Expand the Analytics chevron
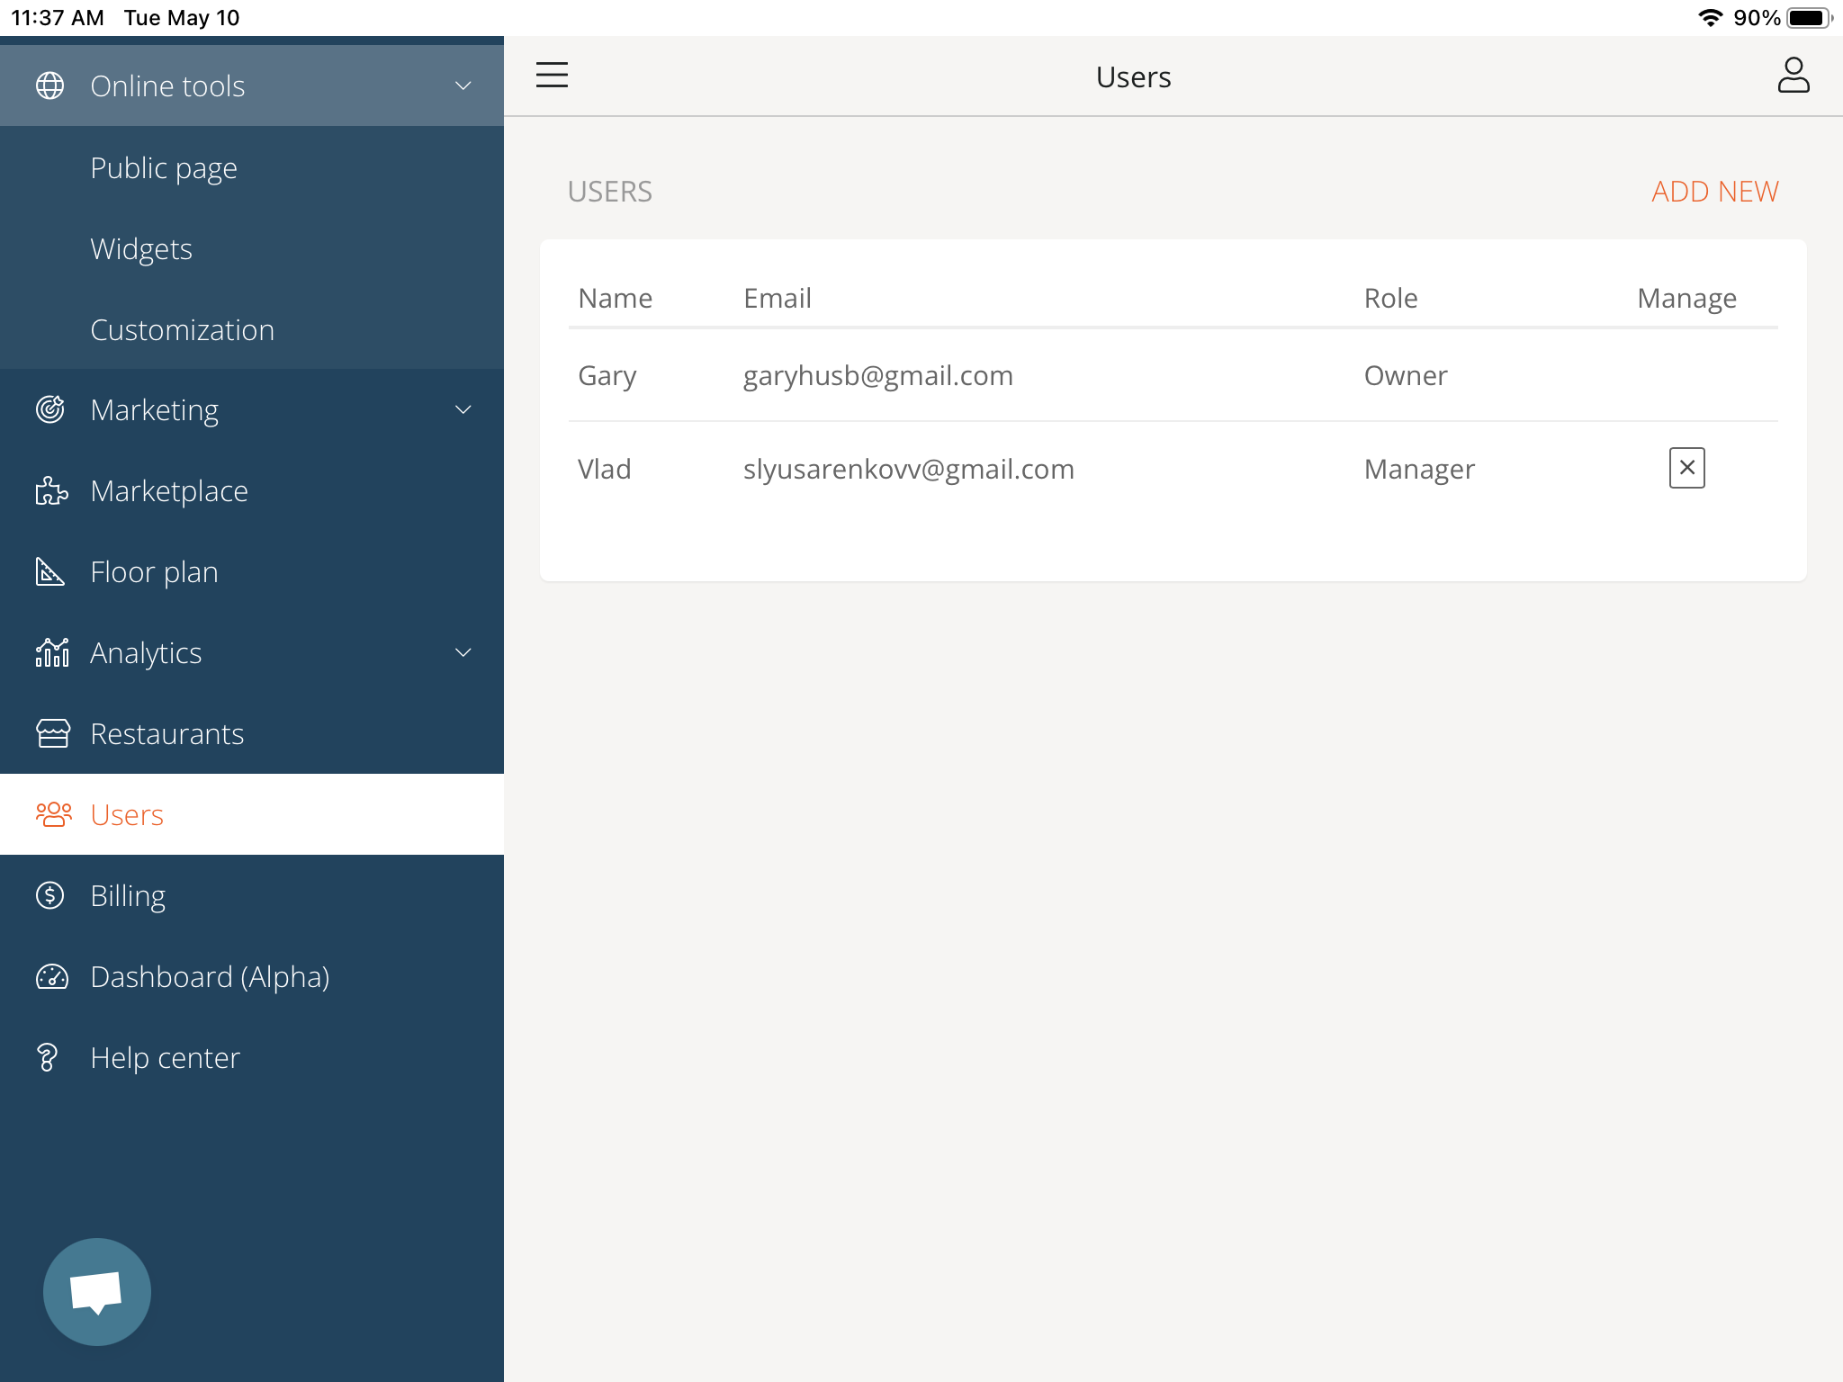 click(463, 652)
